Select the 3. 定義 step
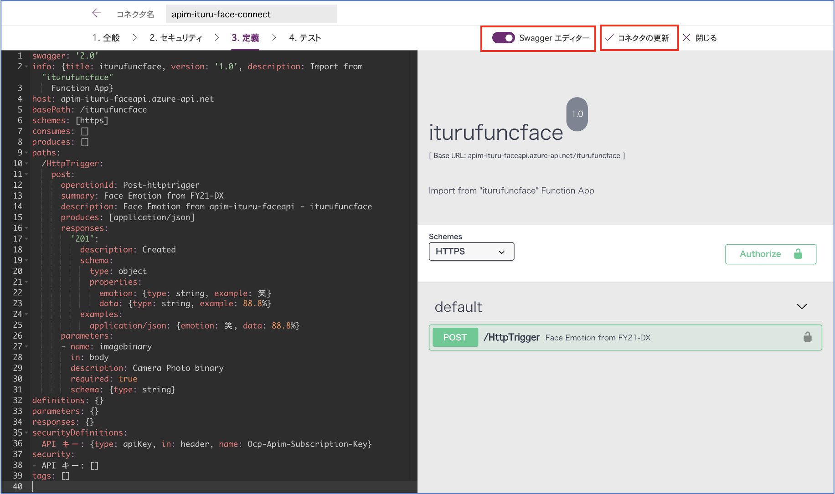Screen dimensions: 835x494 pyautogui.click(x=245, y=38)
